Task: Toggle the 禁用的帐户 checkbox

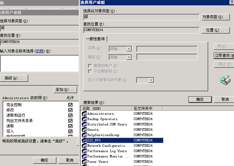Action: pyautogui.click(x=90, y=66)
